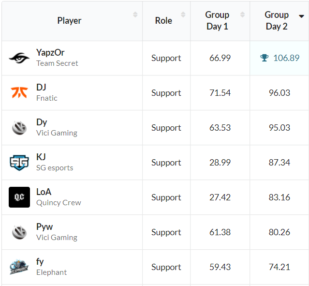Click Vici Gaming logo beside Pyw
The image size is (309, 286).
(x=19, y=232)
